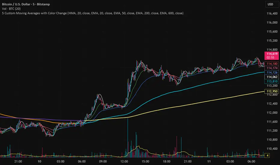Click the 112,400 price axis tick
280x165 pixels.
click(272, 103)
